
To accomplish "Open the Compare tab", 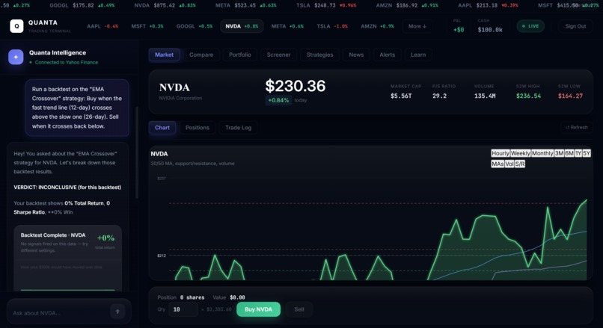I will [201, 55].
